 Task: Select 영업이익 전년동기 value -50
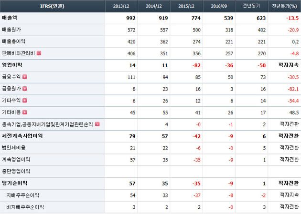coord(261,65)
